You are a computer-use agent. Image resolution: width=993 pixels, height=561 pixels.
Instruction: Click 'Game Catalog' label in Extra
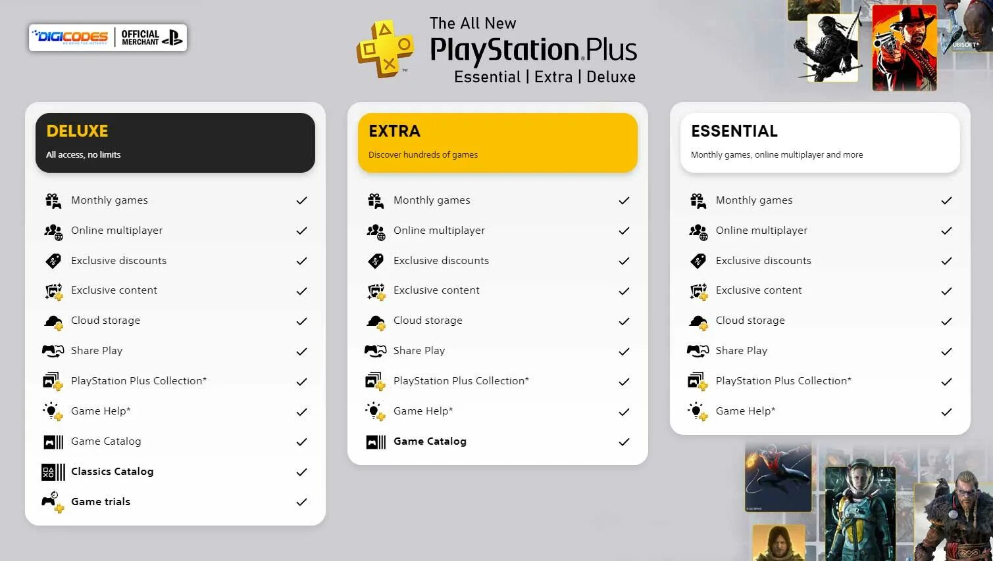tap(430, 441)
